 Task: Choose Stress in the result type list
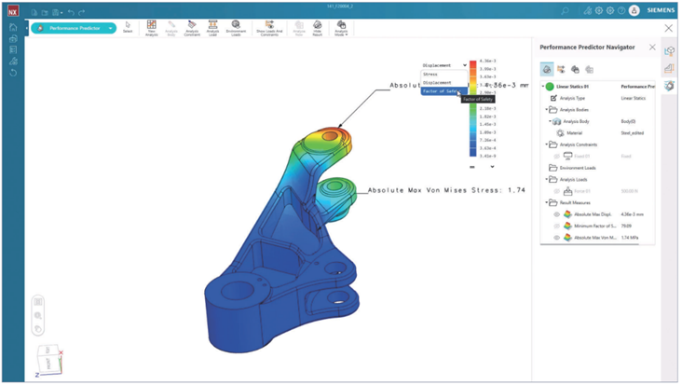coord(431,74)
